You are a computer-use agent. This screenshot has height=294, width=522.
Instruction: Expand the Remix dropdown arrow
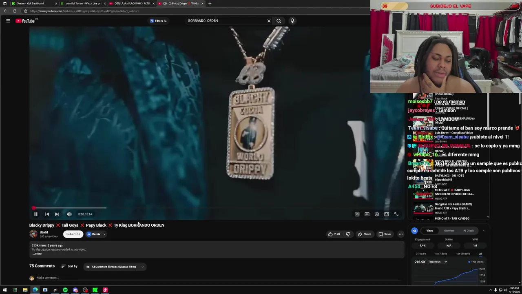coord(104,234)
